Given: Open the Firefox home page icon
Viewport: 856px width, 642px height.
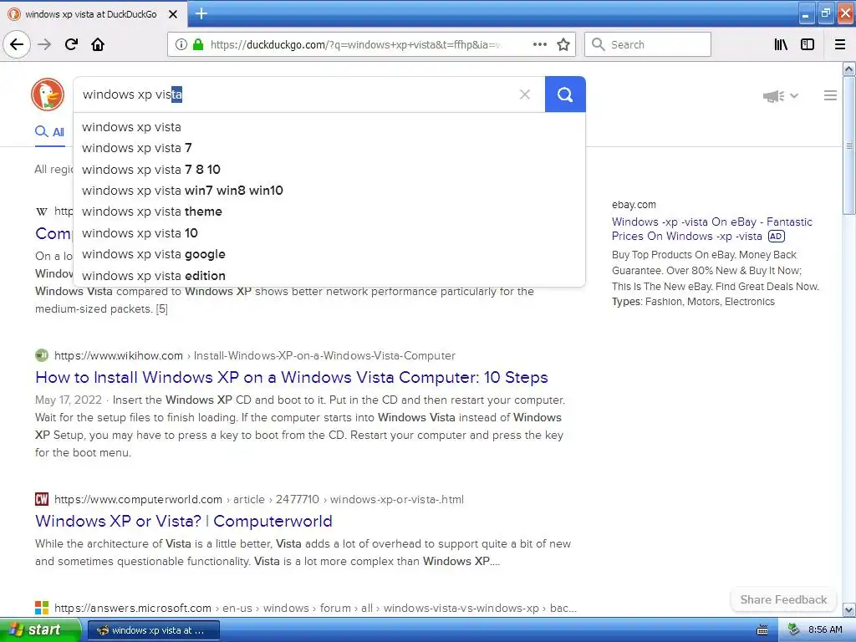Looking at the screenshot, I should point(98,45).
